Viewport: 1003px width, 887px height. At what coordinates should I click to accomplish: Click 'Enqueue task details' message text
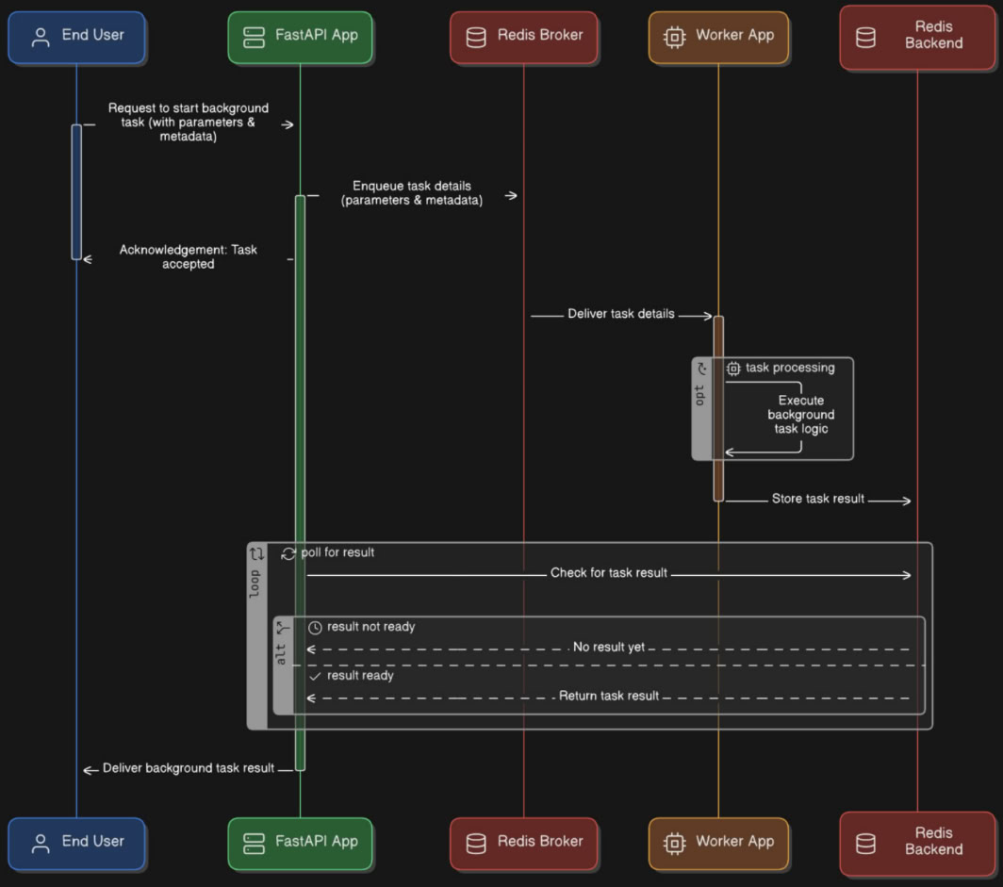pyautogui.click(x=412, y=193)
